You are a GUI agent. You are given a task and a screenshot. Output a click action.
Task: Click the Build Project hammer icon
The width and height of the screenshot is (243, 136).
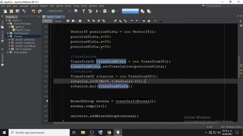(84, 11)
